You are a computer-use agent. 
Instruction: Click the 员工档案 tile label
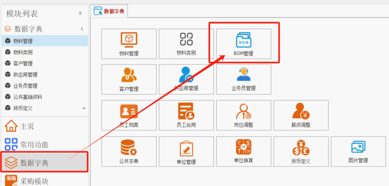point(129,125)
